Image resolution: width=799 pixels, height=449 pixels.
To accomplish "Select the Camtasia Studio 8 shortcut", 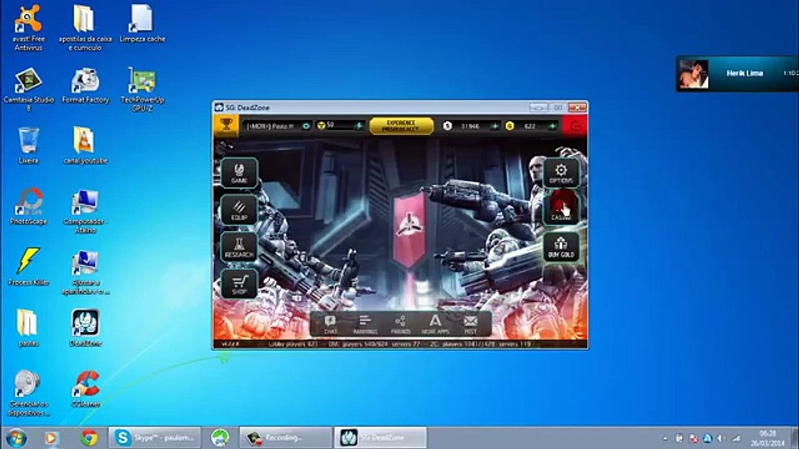I will coord(29,89).
